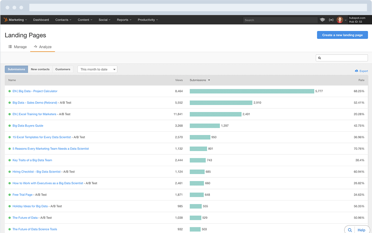Open The Future of Data link
This screenshot has width=372, height=233.
pos(25,218)
